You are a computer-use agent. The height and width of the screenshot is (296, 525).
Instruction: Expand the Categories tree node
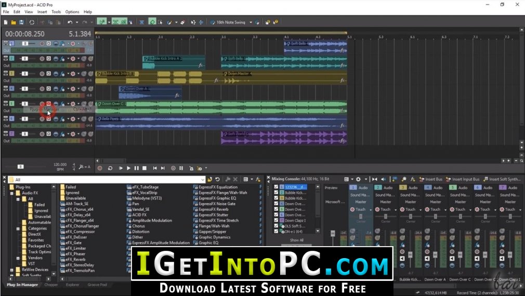[18, 228]
